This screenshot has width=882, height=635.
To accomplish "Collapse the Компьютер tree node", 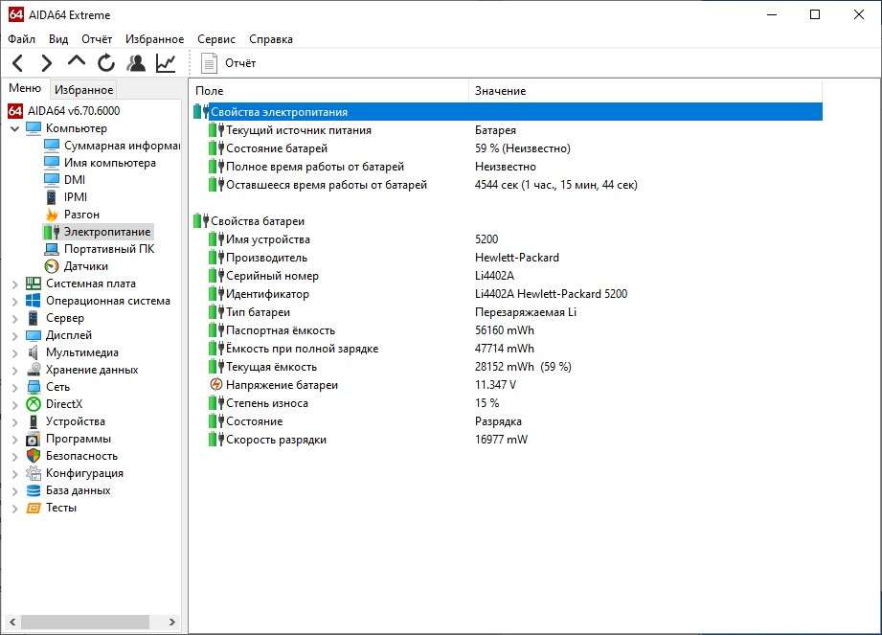I will point(15,128).
